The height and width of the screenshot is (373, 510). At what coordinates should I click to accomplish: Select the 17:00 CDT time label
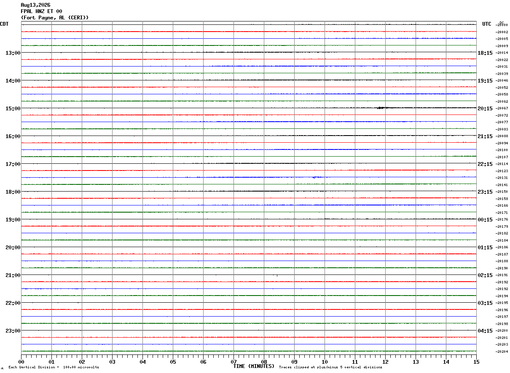point(13,164)
